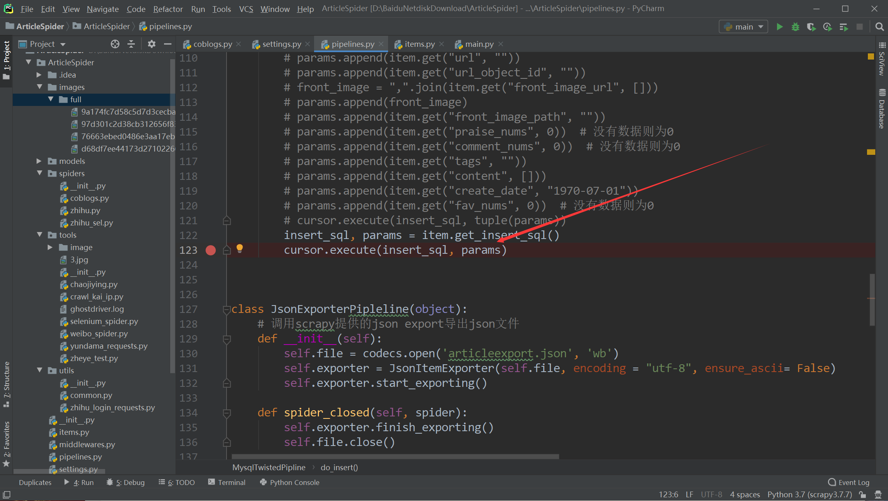Viewport: 888px width, 501px height.
Task: Close the main.py editor tab
Action: [x=500, y=44]
